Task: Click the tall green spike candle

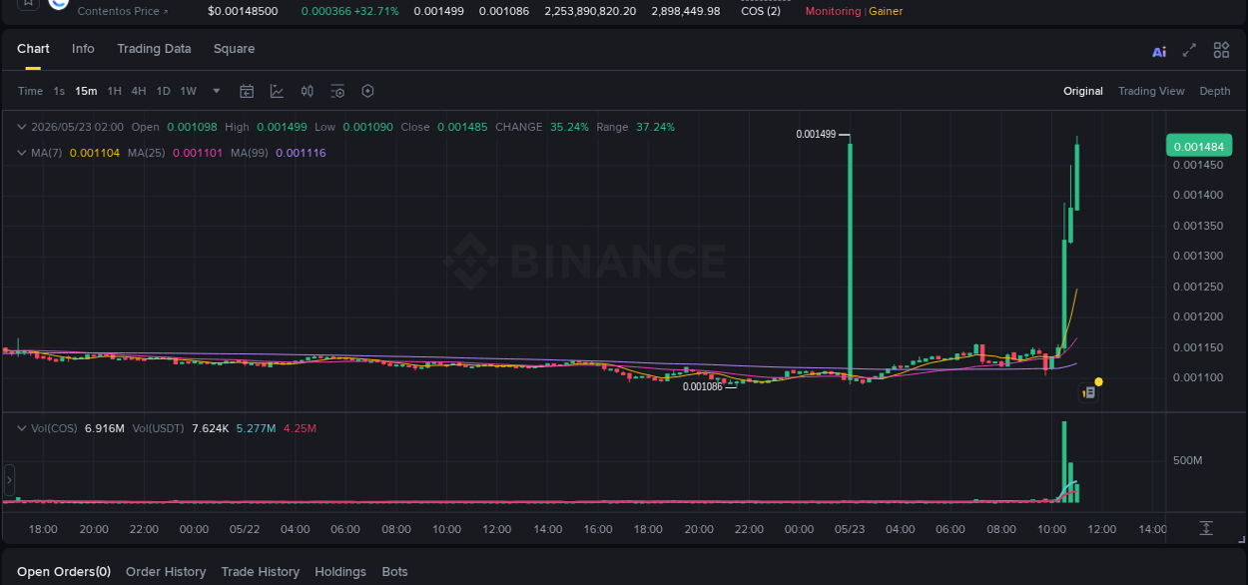Action: (x=850, y=260)
